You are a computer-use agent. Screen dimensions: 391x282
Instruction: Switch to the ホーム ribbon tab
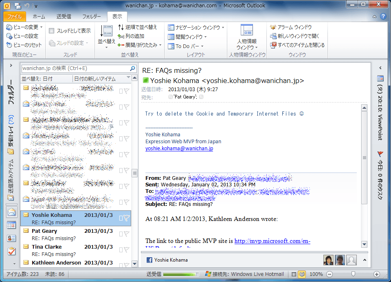39,17
